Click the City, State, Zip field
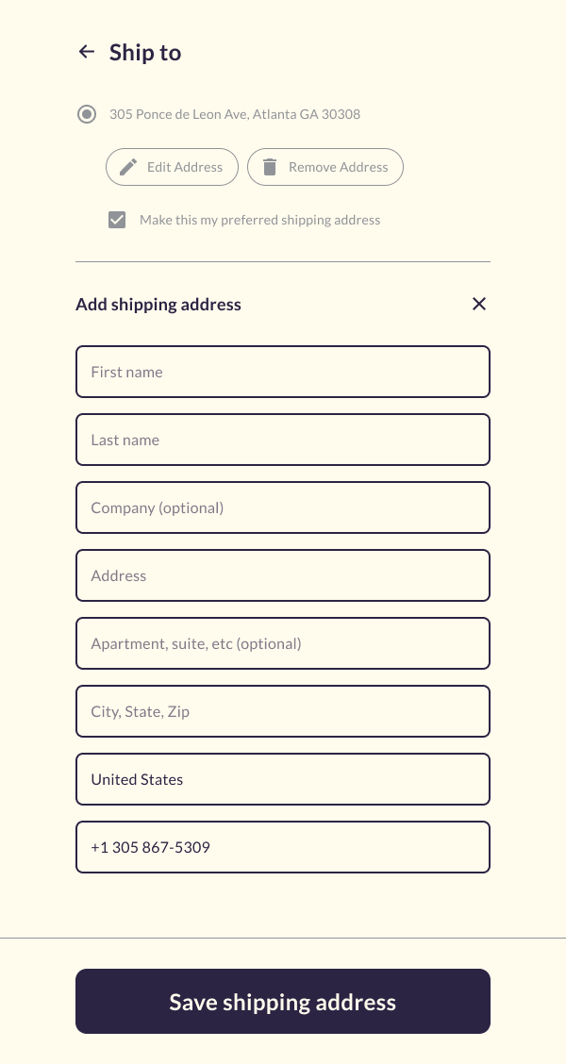566x1064 pixels. pyautogui.click(x=283, y=711)
